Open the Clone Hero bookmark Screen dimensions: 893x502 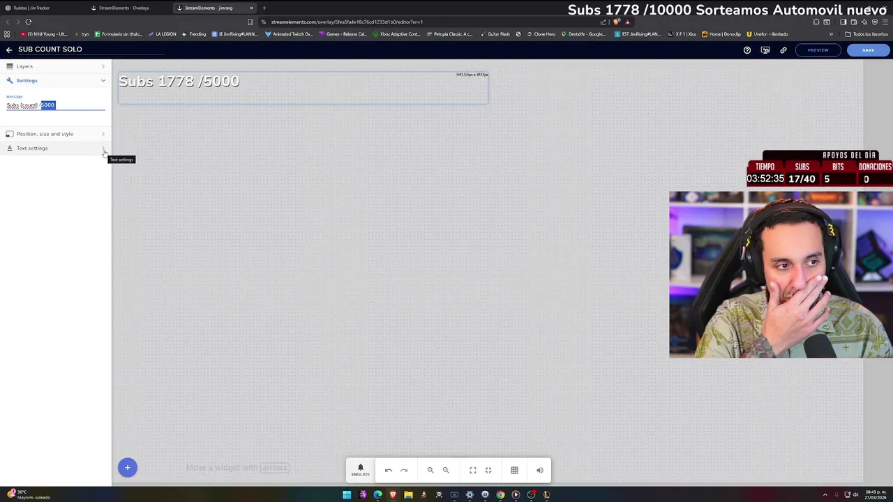541,34
